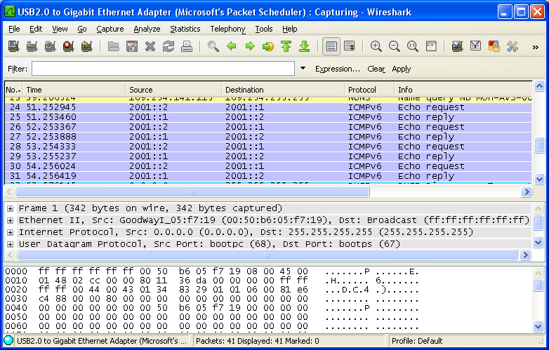
Task: Open the Capture menu
Action: (110, 29)
